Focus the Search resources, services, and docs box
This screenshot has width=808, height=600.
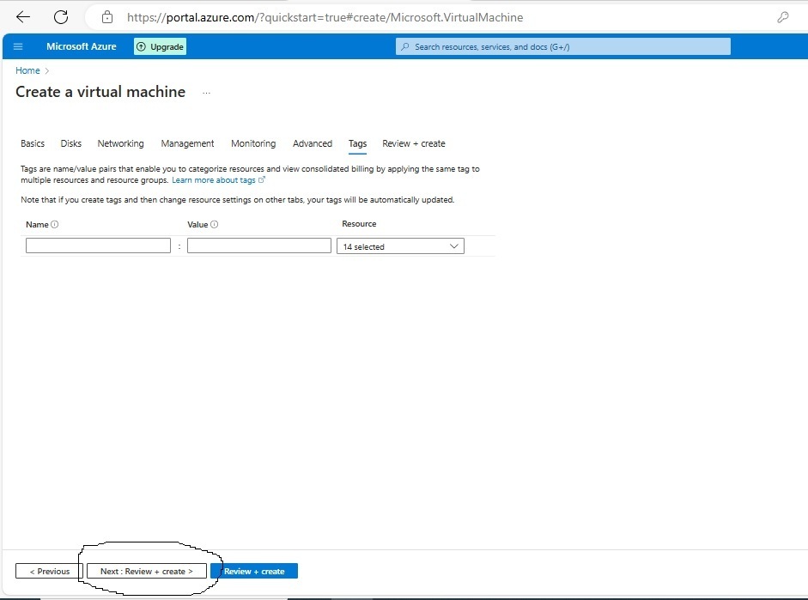(562, 47)
